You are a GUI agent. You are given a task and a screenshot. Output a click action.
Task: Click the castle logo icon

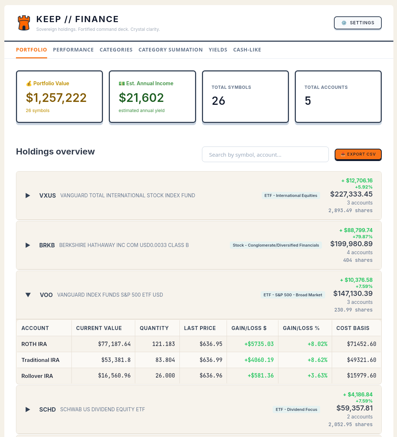point(24,22)
